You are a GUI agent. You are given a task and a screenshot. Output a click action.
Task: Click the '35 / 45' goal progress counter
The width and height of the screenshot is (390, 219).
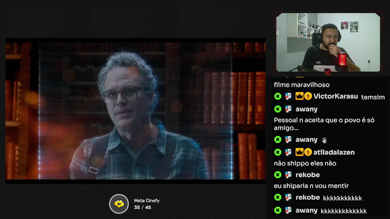[142, 207]
